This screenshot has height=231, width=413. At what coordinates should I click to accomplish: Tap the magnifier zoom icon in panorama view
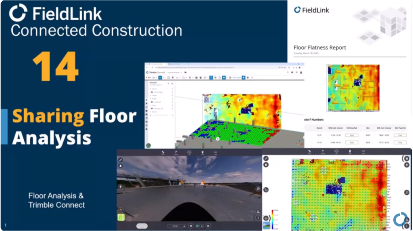pos(258,189)
